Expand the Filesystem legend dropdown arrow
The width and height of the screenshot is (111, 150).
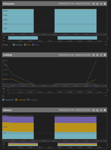point(106,45)
